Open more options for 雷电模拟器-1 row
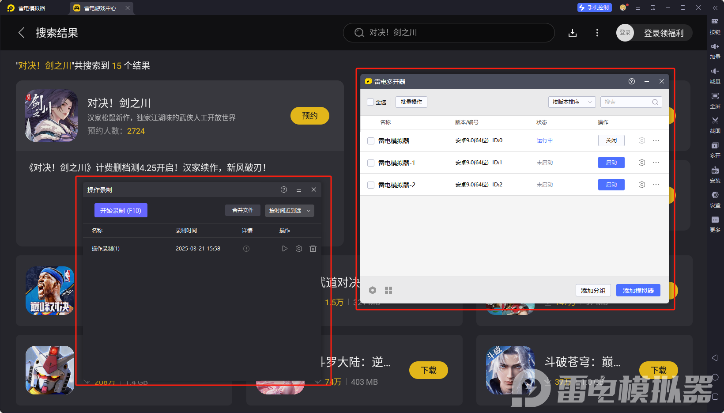Image resolution: width=724 pixels, height=413 pixels. pyautogui.click(x=656, y=163)
